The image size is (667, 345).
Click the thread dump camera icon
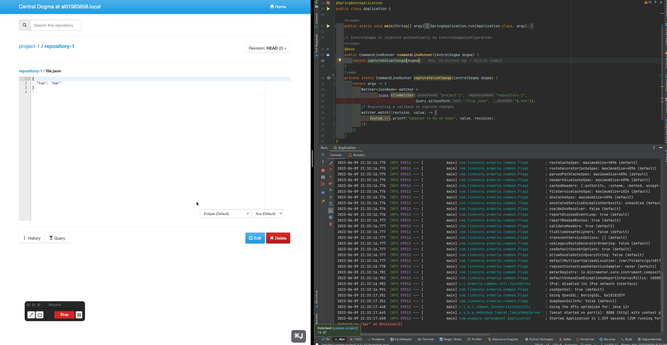pos(323,177)
